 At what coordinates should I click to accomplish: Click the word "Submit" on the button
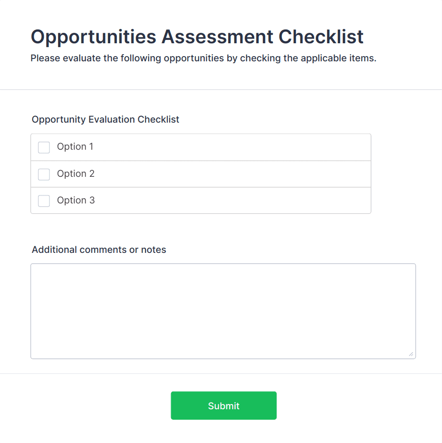coord(223,406)
